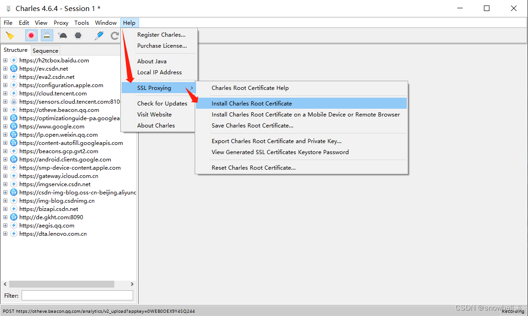This screenshot has width=528, height=316.
Task: Click the Charles app icon in title bar
Action: 9,8
